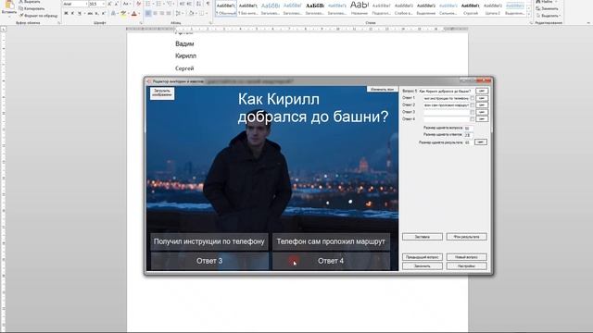Open Select (Выделить) dropdown in Editing group
Viewport: 593px width, 333px height.
(x=548, y=16)
